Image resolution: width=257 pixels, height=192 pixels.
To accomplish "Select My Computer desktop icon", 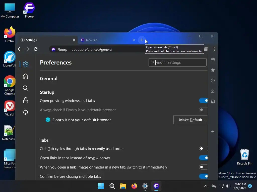I will pyautogui.click(x=10, y=10).
